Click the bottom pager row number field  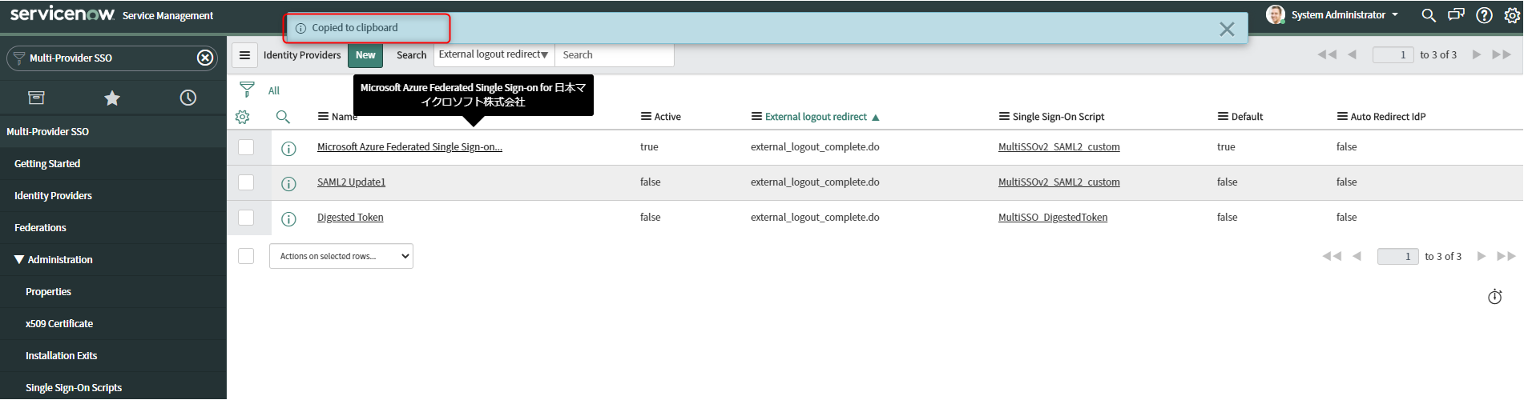1397,256
